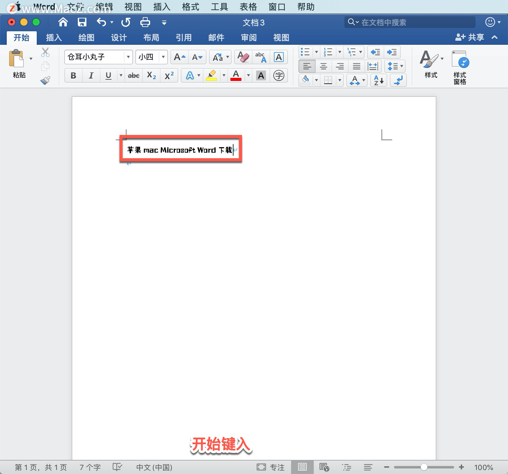Decrease font size with A down arrow

[197, 57]
